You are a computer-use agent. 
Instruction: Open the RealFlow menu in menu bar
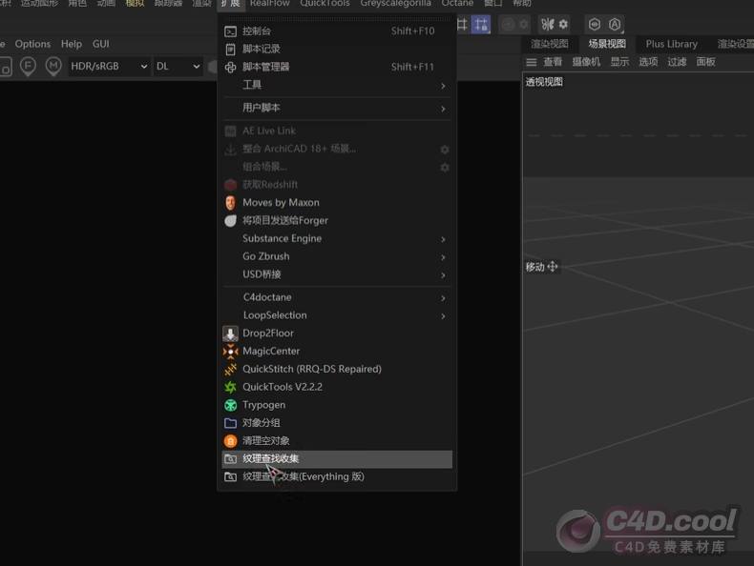point(270,4)
